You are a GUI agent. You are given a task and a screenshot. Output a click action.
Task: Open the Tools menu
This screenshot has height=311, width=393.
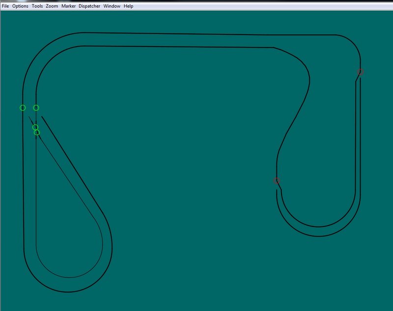pos(37,6)
